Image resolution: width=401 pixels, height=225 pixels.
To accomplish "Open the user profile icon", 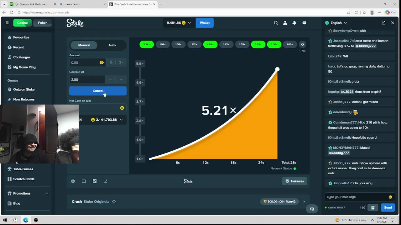I will 285,23.
